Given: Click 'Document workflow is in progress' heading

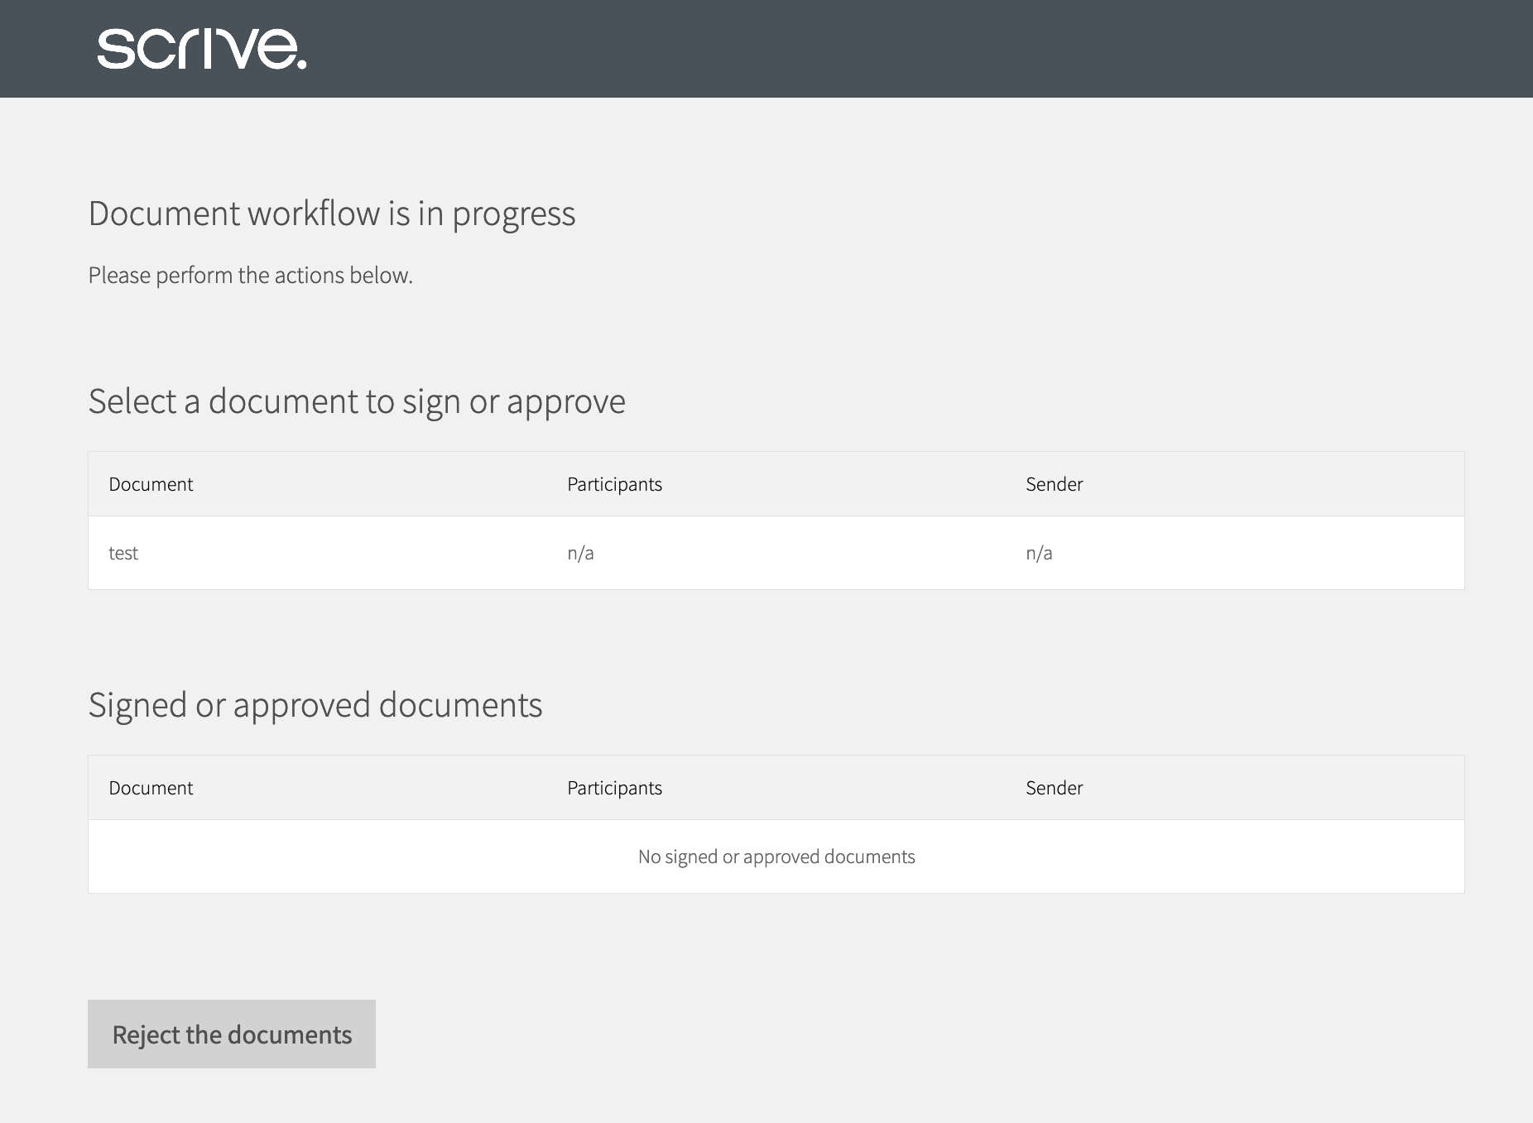Looking at the screenshot, I should click(x=332, y=214).
